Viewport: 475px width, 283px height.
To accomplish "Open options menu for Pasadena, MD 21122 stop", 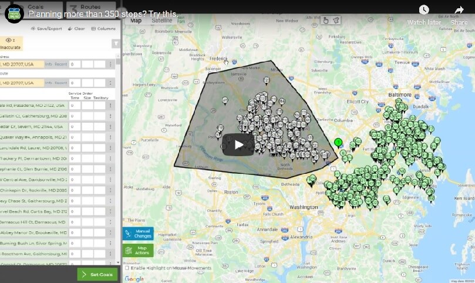I will click(x=110, y=106).
